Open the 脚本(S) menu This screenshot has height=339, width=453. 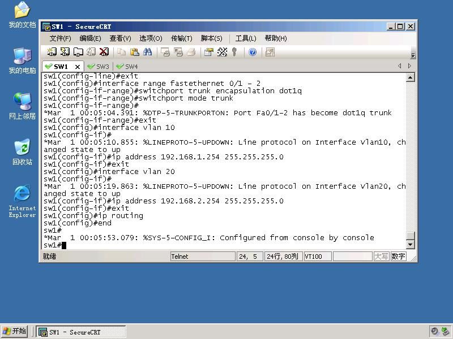click(x=211, y=38)
